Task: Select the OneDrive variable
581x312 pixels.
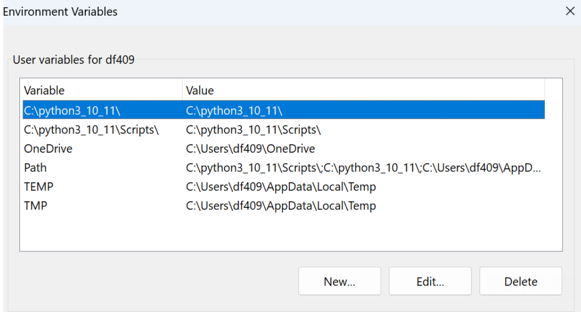Action: click(x=48, y=149)
